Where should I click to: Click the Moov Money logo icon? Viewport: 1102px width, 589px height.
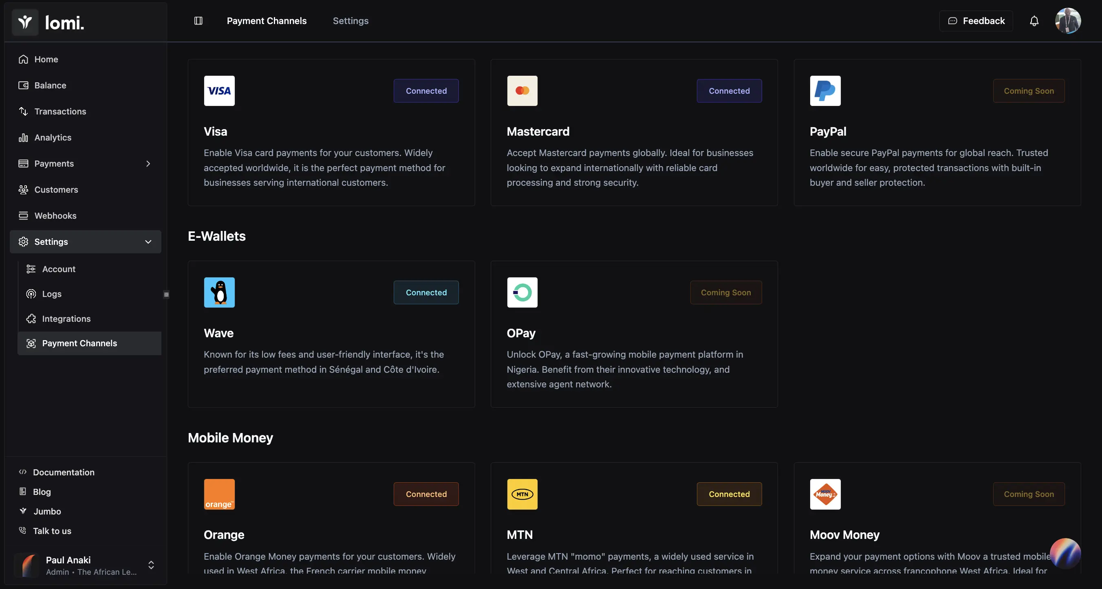pyautogui.click(x=825, y=494)
